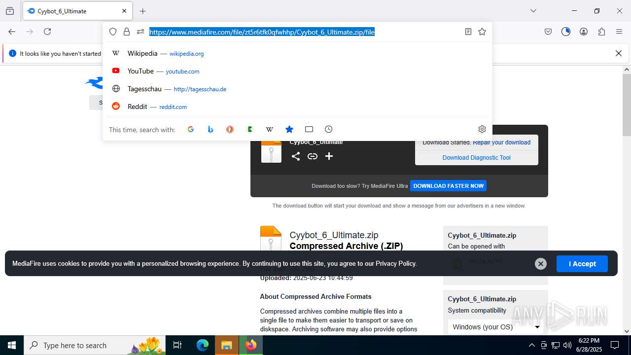Open the extensions puzzle icon

[601, 32]
